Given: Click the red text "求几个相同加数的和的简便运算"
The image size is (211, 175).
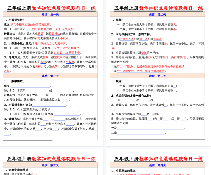Looking at the screenshot, I should click(x=30, y=25).
